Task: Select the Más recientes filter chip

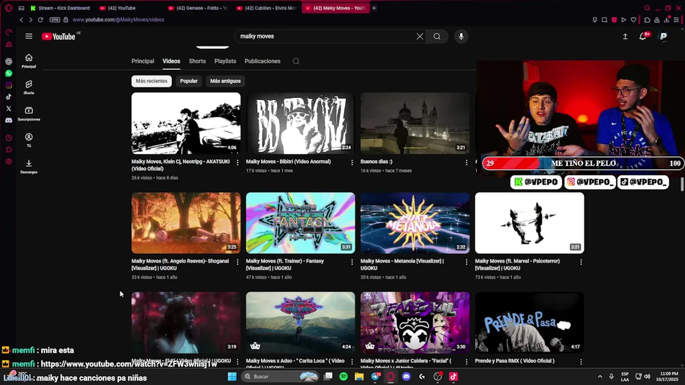Action: [151, 81]
